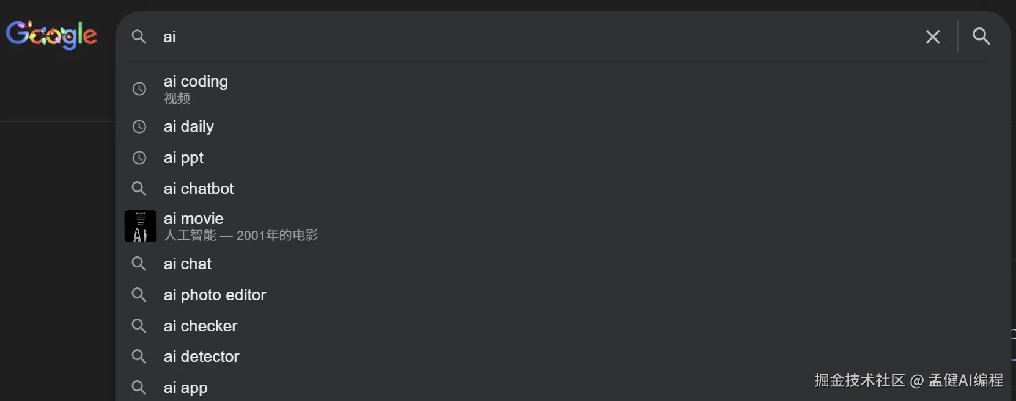Select the "ai app" suggestion
Screen dimensions: 1016x401
point(186,388)
